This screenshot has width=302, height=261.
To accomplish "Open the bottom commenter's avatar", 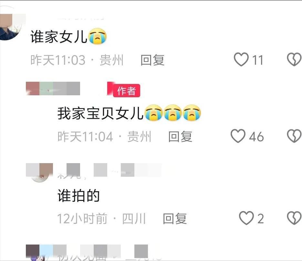I will coord(36,253).
